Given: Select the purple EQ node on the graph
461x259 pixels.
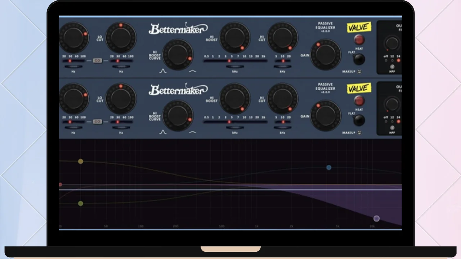Looking at the screenshot, I should [x=377, y=218].
